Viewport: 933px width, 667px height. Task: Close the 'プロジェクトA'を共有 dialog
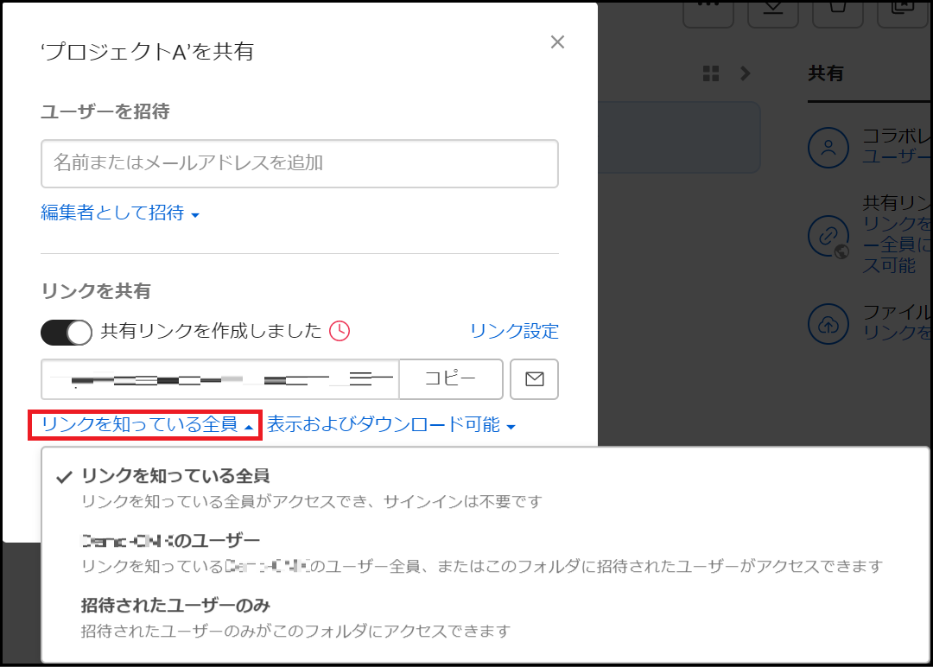tap(557, 41)
